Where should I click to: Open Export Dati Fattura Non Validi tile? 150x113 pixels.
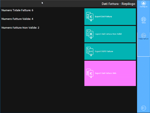pyautogui.click(x=110, y=34)
